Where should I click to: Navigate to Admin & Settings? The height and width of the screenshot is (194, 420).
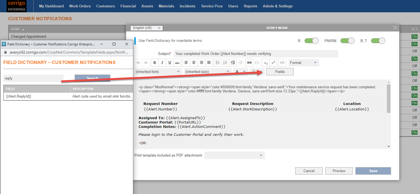click(x=277, y=6)
